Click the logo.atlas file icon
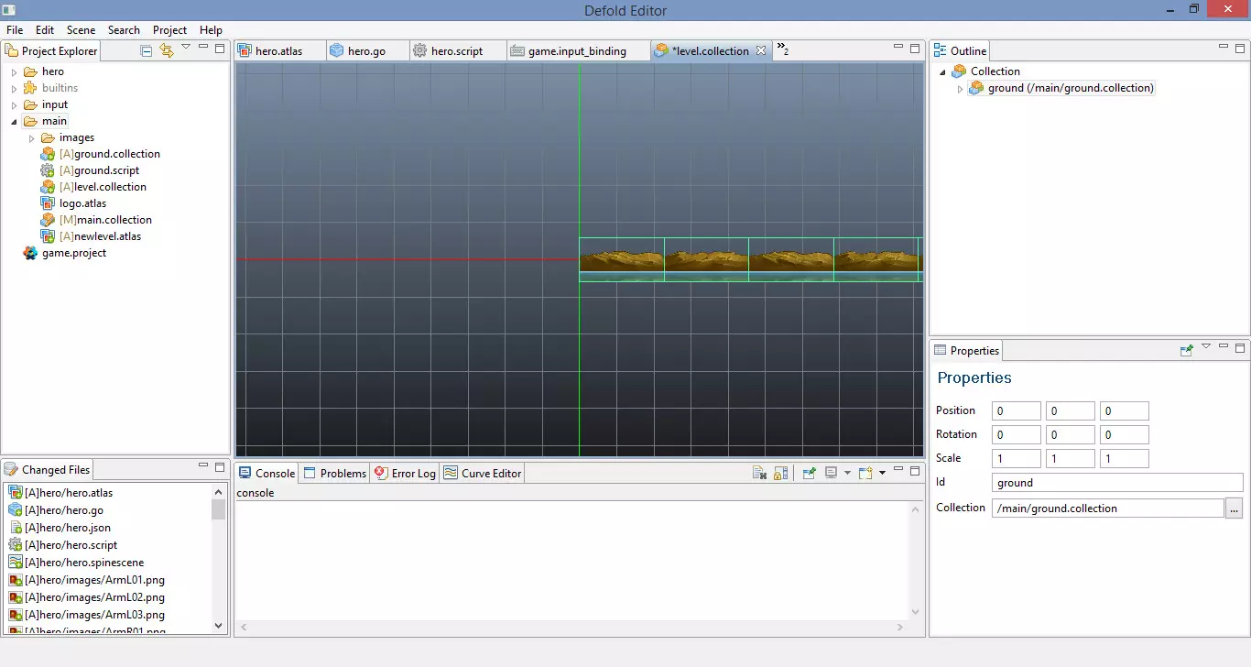 tap(48, 203)
